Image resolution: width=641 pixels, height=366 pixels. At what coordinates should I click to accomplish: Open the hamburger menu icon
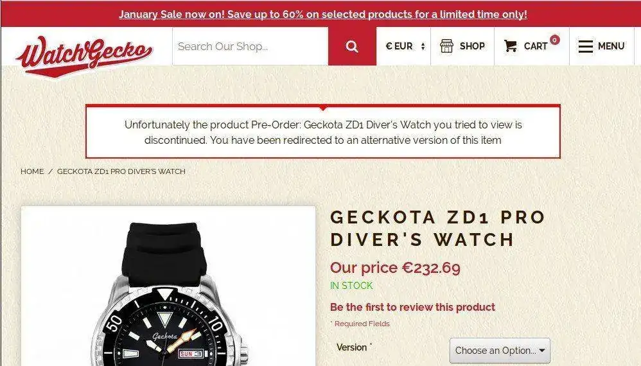[x=585, y=46]
